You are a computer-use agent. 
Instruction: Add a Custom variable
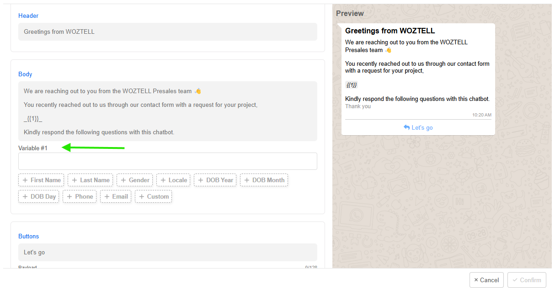153,196
